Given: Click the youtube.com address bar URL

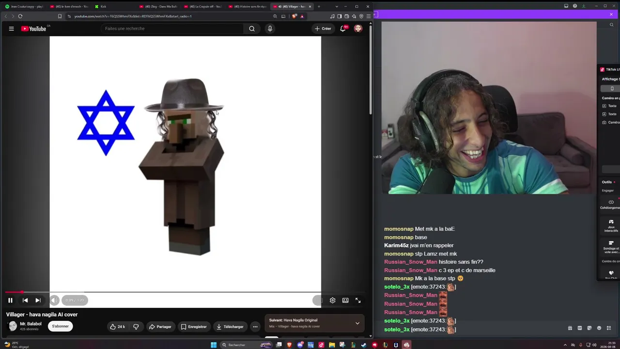Looking at the screenshot, I should [x=133, y=16].
